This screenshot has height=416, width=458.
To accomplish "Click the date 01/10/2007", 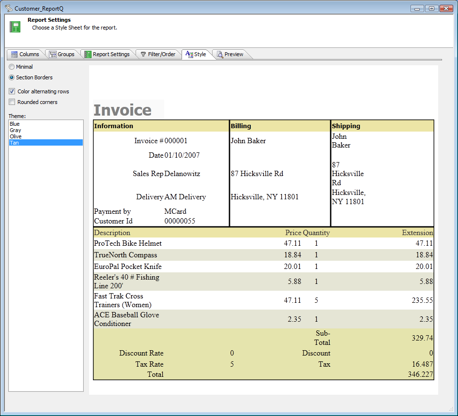I will coord(182,155).
